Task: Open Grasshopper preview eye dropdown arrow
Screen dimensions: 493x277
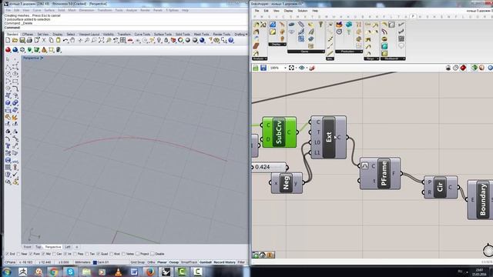Action: 307,68
